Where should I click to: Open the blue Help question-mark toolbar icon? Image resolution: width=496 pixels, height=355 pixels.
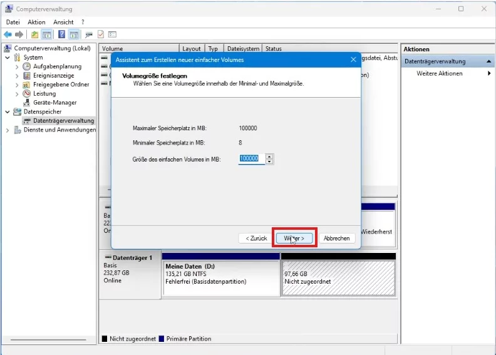pyautogui.click(x=61, y=34)
